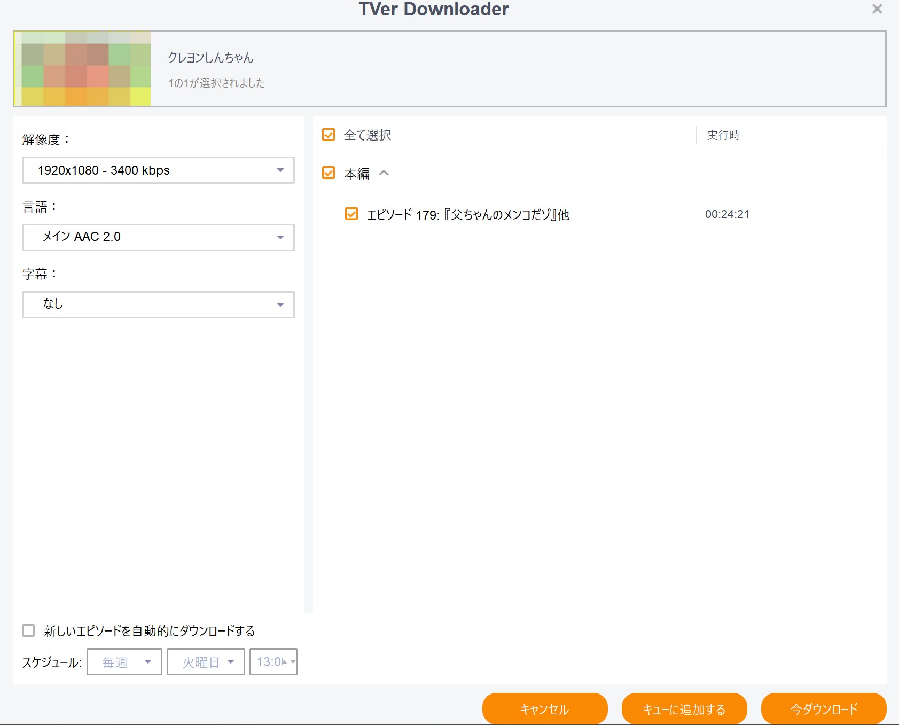Open the 毎週 schedule frequency dropdown

124,662
